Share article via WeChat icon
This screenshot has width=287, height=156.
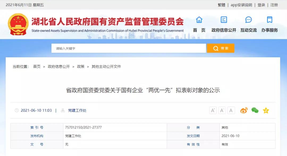point(255,110)
